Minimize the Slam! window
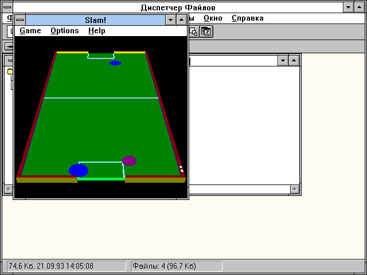Viewport: 367px width, 275px height. tap(171, 20)
